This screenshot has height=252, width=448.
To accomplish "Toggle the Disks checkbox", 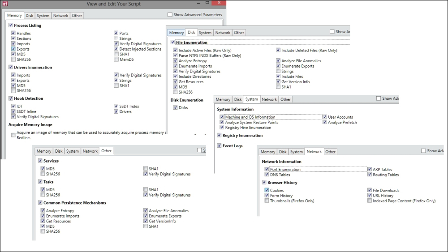I will (176, 107).
